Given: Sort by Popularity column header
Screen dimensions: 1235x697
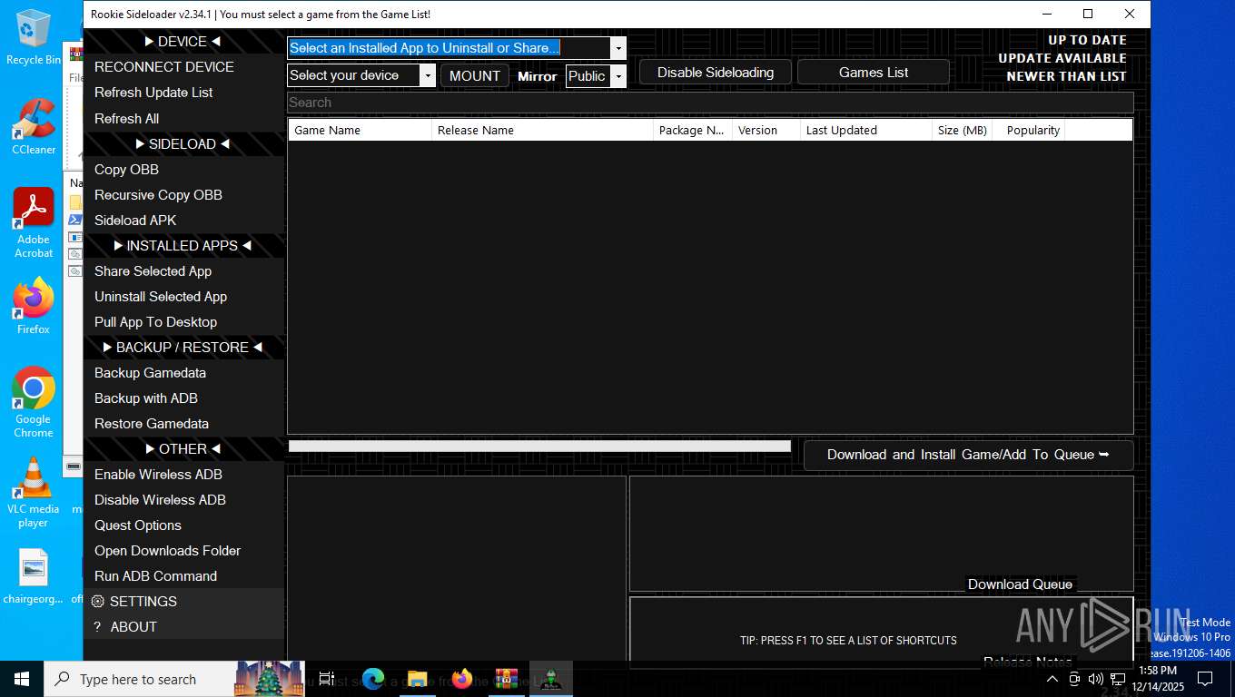Looking at the screenshot, I should click(x=1029, y=130).
